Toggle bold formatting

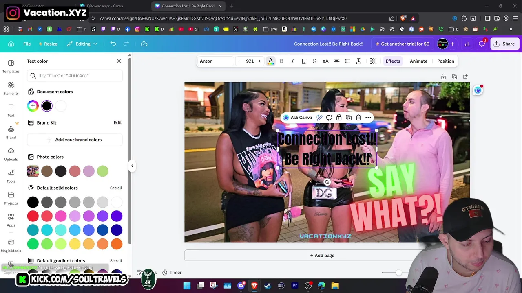point(281,61)
